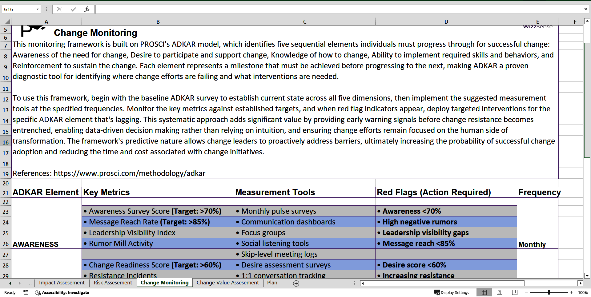Click the Social listening tools cell
Viewport: 591px width, 297px height.
[305, 244]
